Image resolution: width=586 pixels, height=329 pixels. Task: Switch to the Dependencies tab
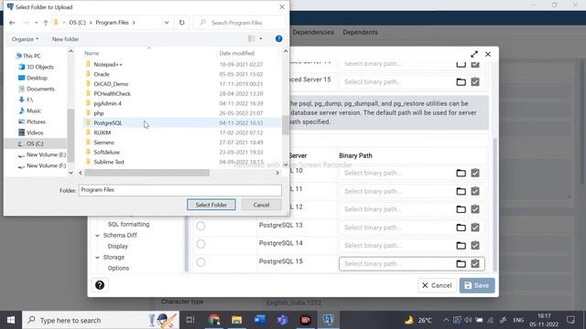click(313, 33)
